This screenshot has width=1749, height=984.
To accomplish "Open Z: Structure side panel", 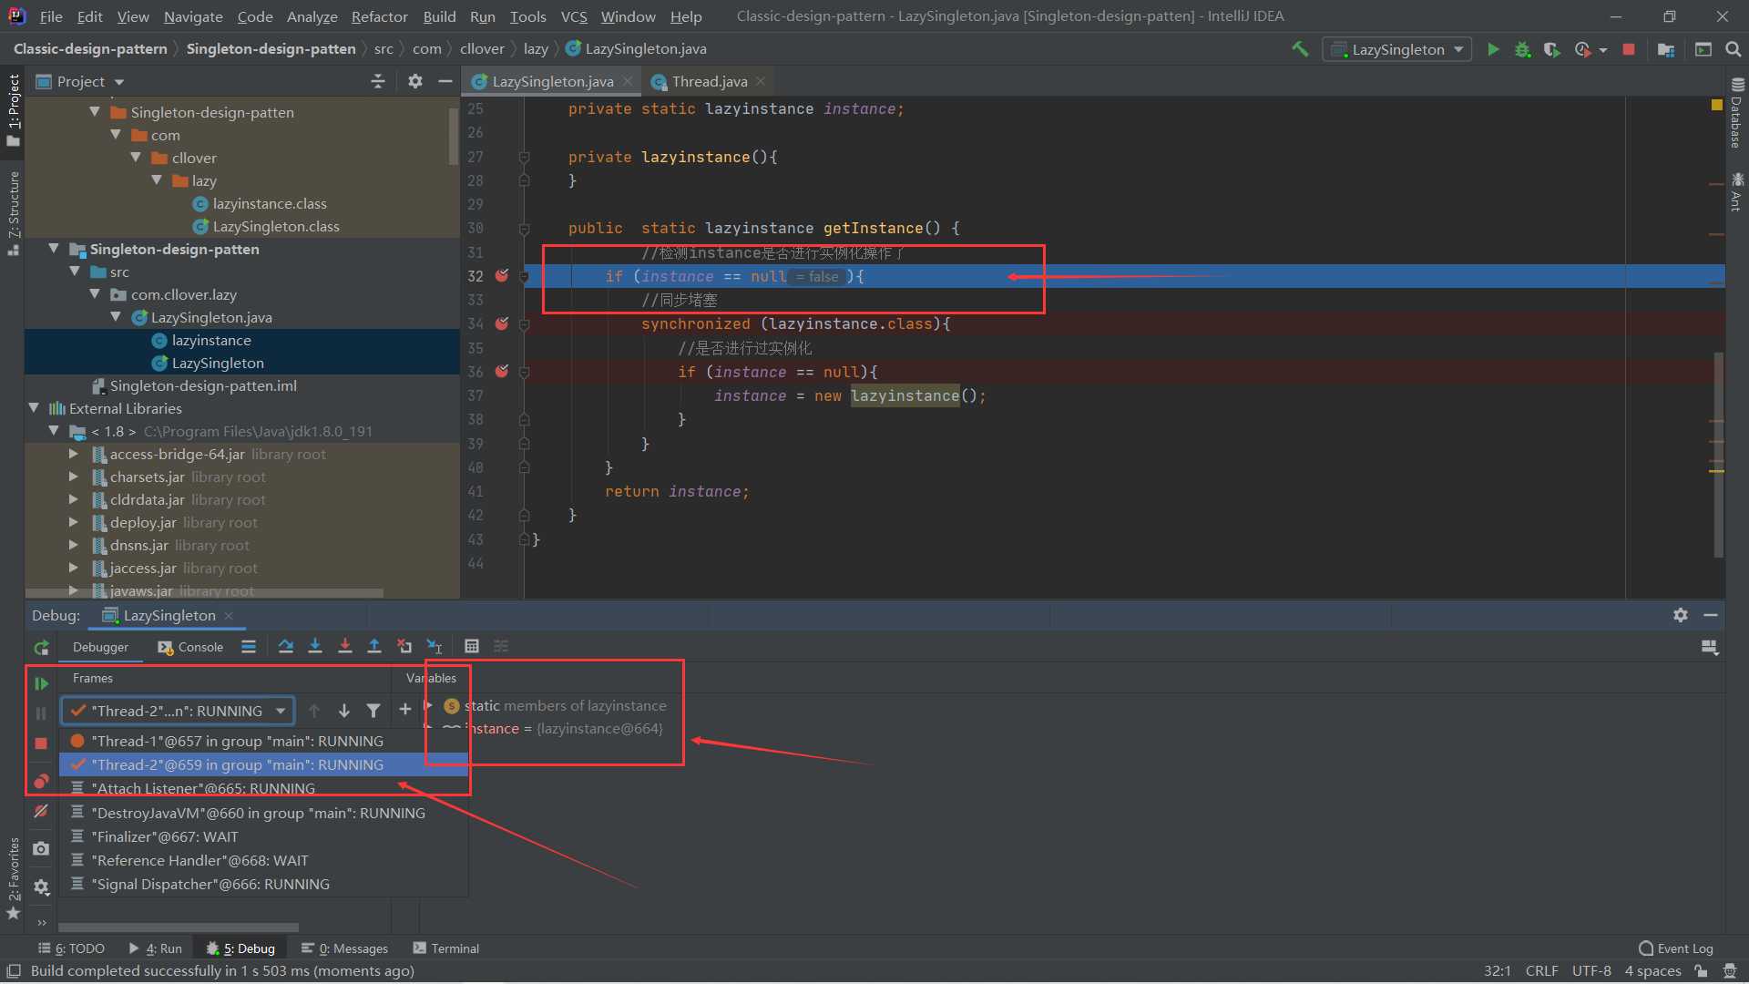I will (13, 212).
